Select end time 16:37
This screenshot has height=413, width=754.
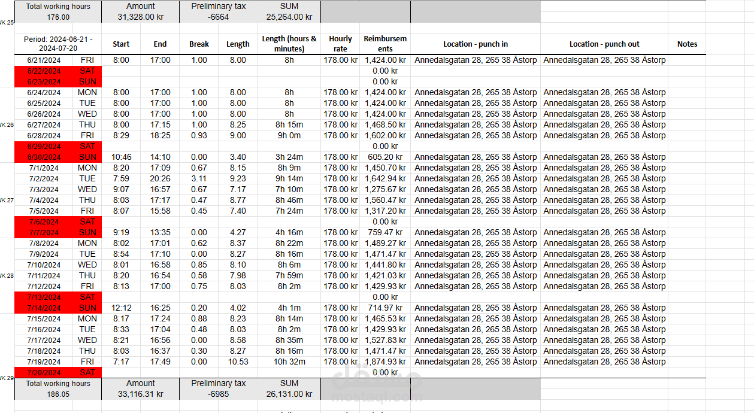[x=160, y=351]
